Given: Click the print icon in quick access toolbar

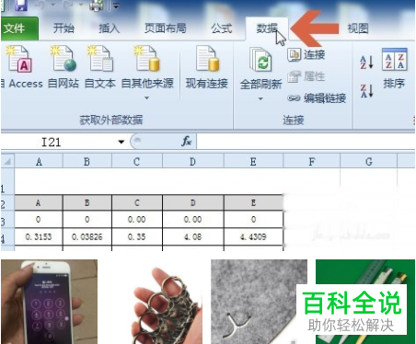Looking at the screenshot, I should 96,6.
